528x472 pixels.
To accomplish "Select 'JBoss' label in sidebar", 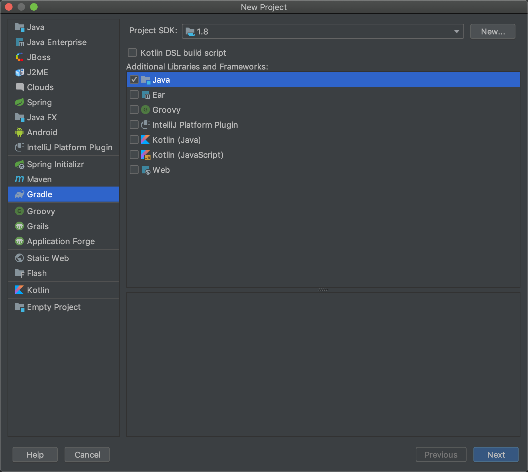I will tap(39, 57).
